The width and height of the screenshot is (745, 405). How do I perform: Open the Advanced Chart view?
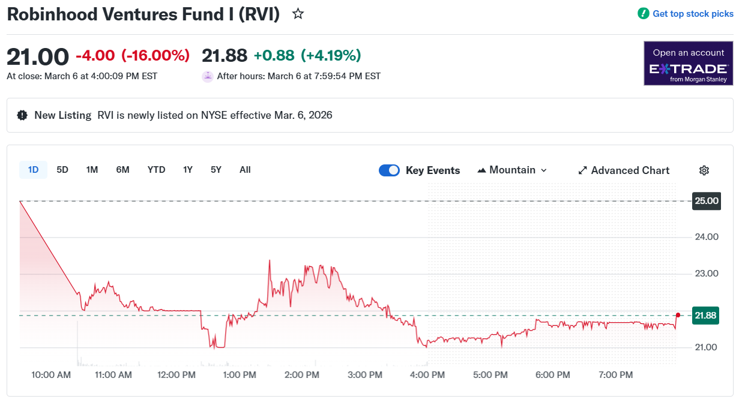[x=624, y=170]
